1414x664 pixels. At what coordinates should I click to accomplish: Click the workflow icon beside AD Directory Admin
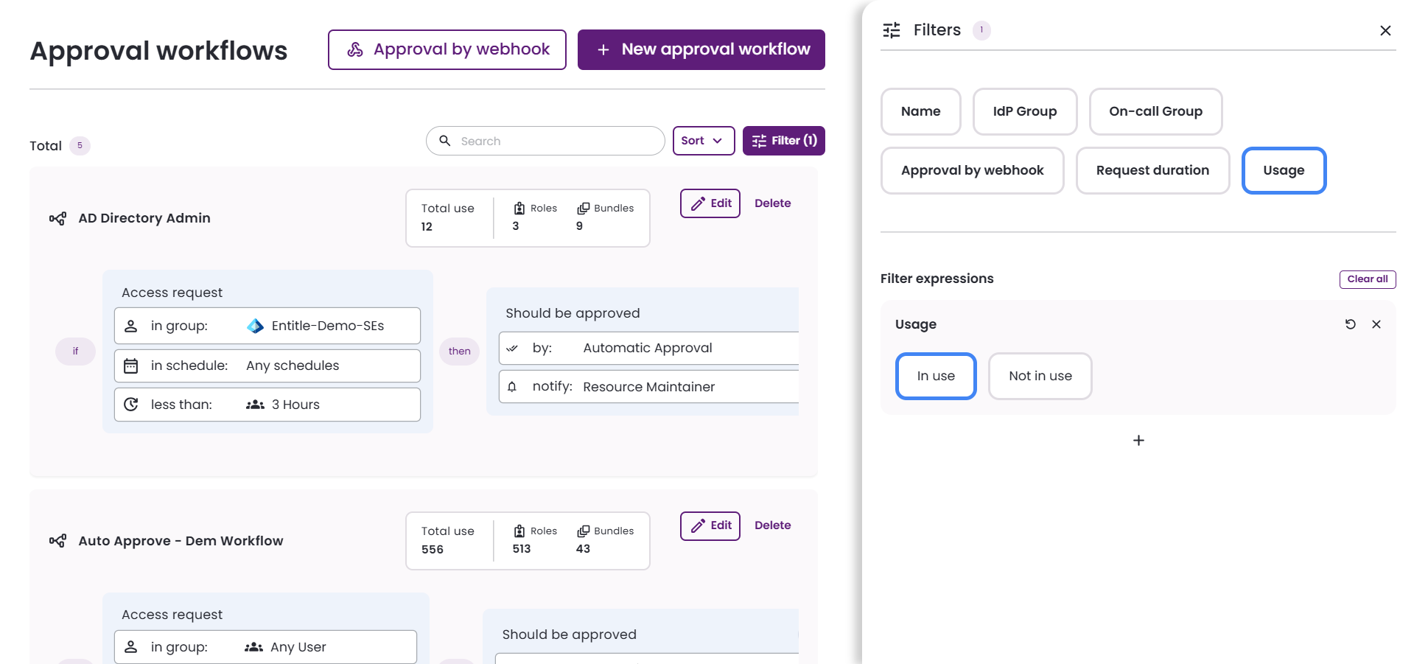click(x=57, y=218)
